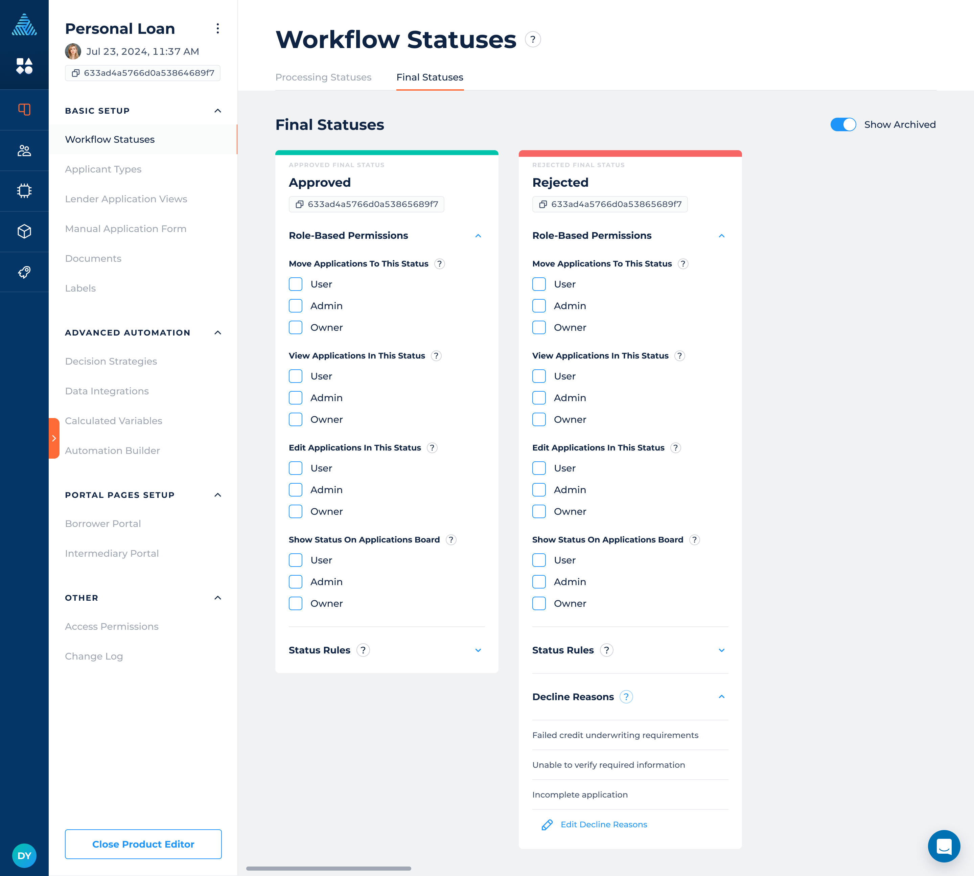Click the rocket icon in left rail
The image size is (974, 876).
tap(24, 272)
